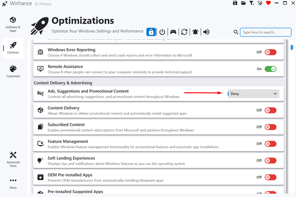Enable the Subscribed Content toggle
Viewport: 296px width, 197px height.
(x=270, y=127)
